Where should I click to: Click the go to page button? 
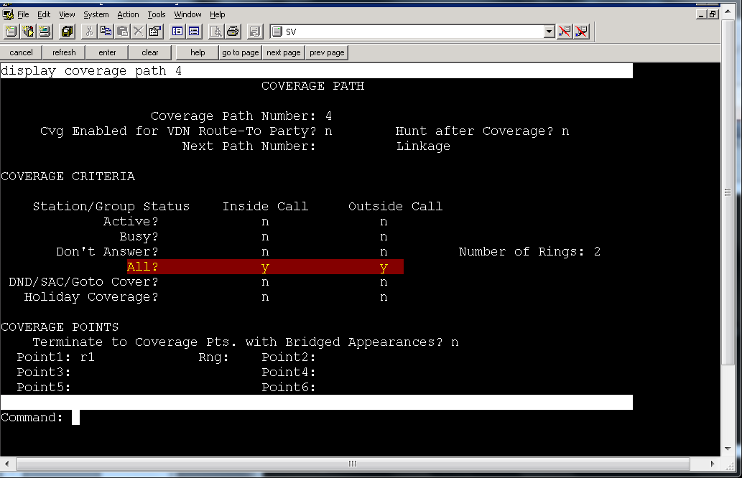click(x=241, y=52)
